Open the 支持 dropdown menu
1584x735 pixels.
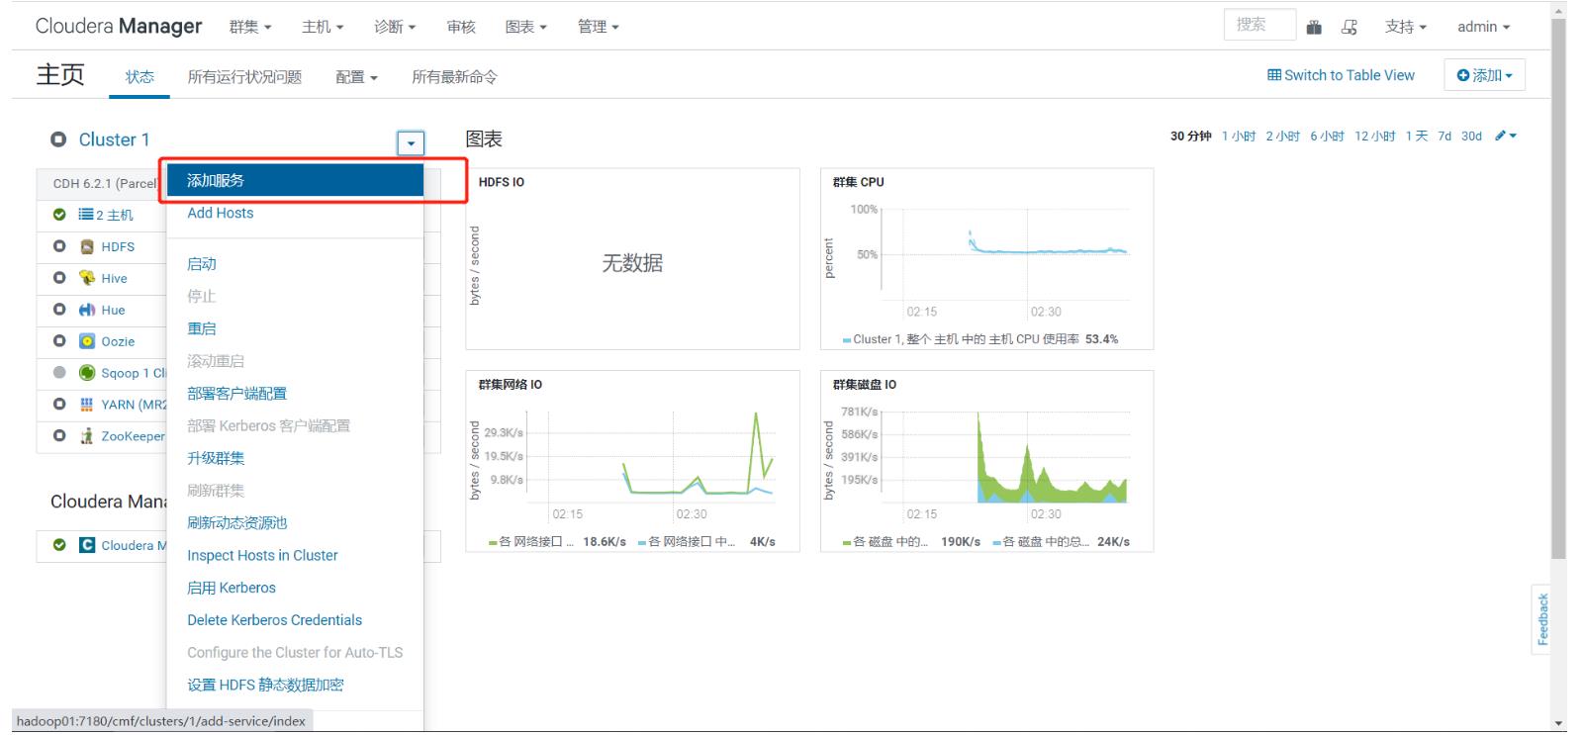1406,28
